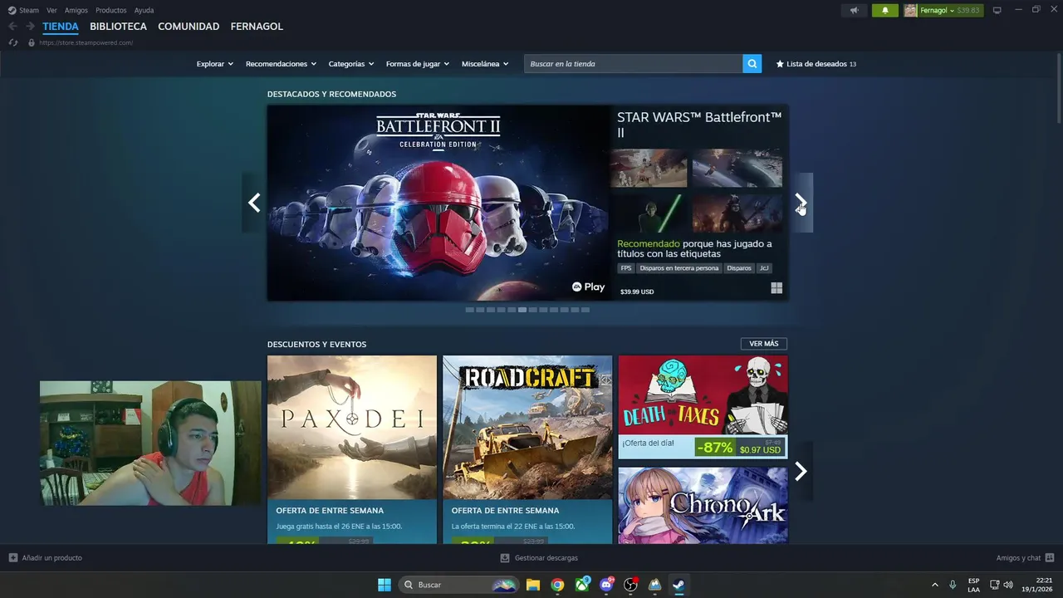The height and width of the screenshot is (598, 1063).
Task: Open Google Chrome from the taskbar
Action: coord(557,585)
